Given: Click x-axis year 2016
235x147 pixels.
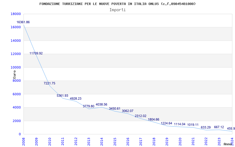Looking at the screenshot, I should [128, 142].
